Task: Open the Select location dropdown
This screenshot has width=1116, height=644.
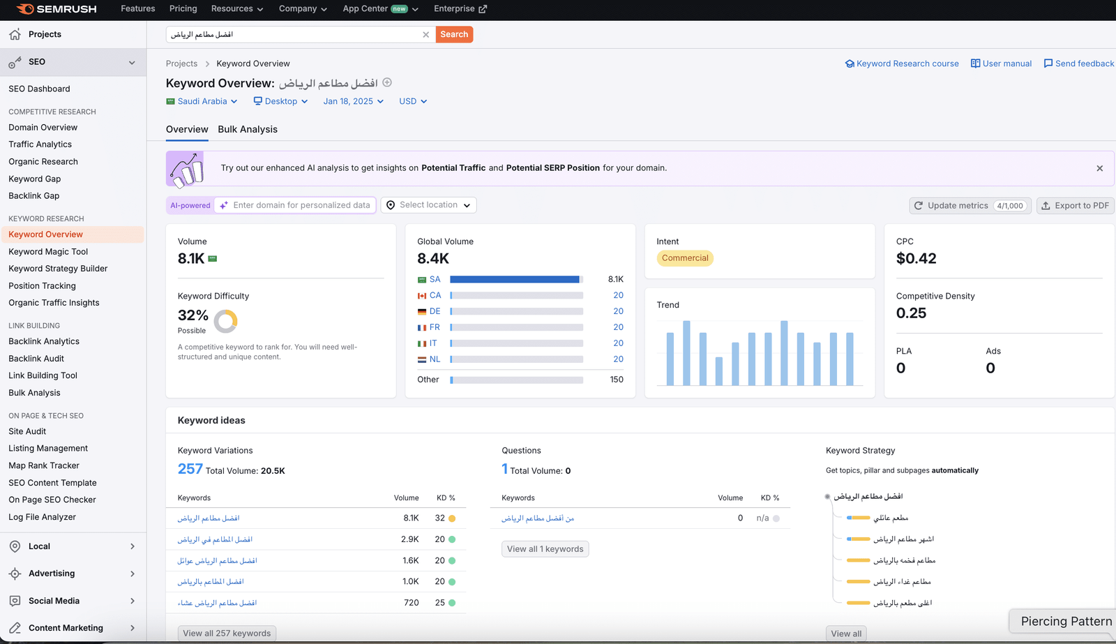Action: point(428,205)
